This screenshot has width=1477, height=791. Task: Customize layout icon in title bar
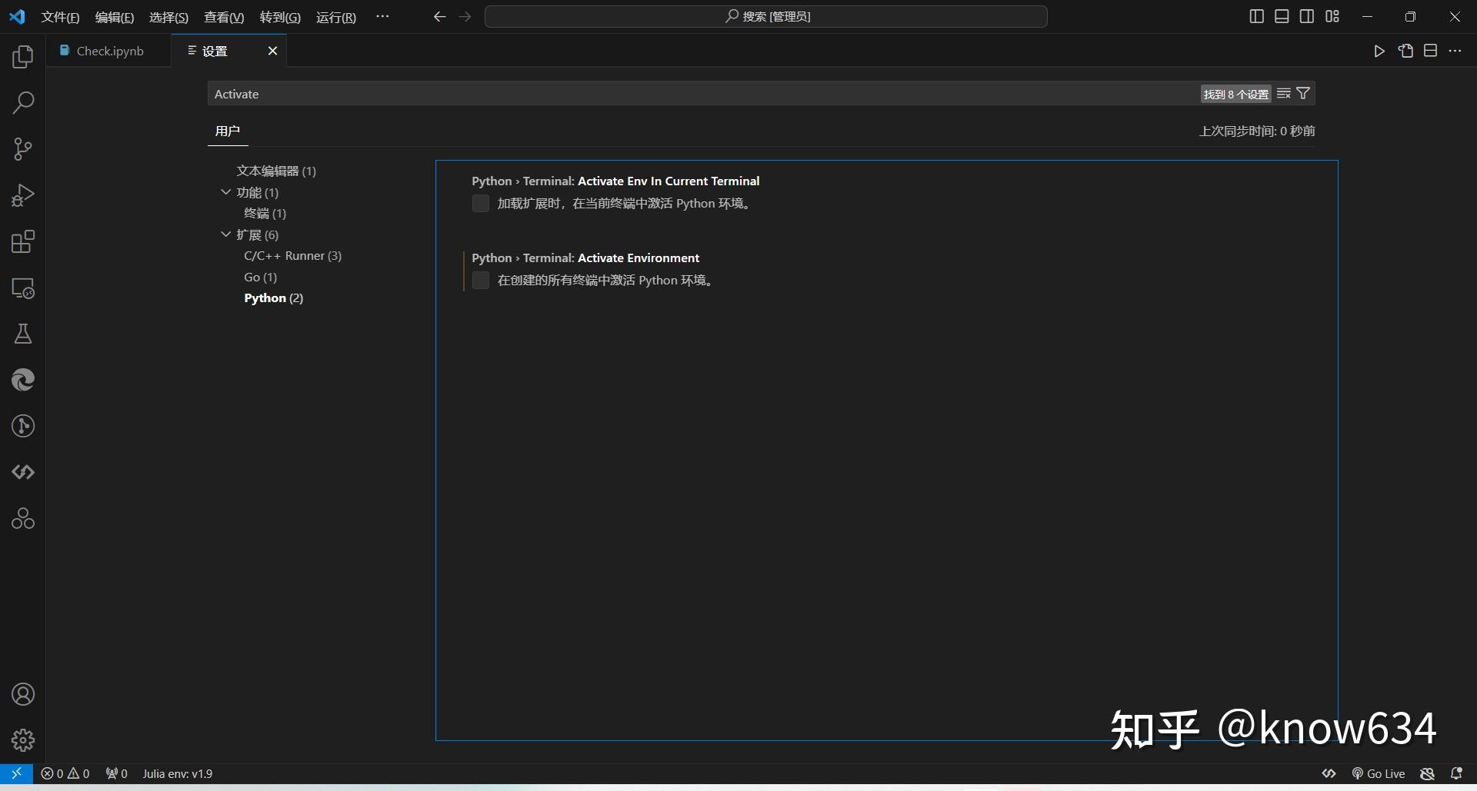(1332, 16)
